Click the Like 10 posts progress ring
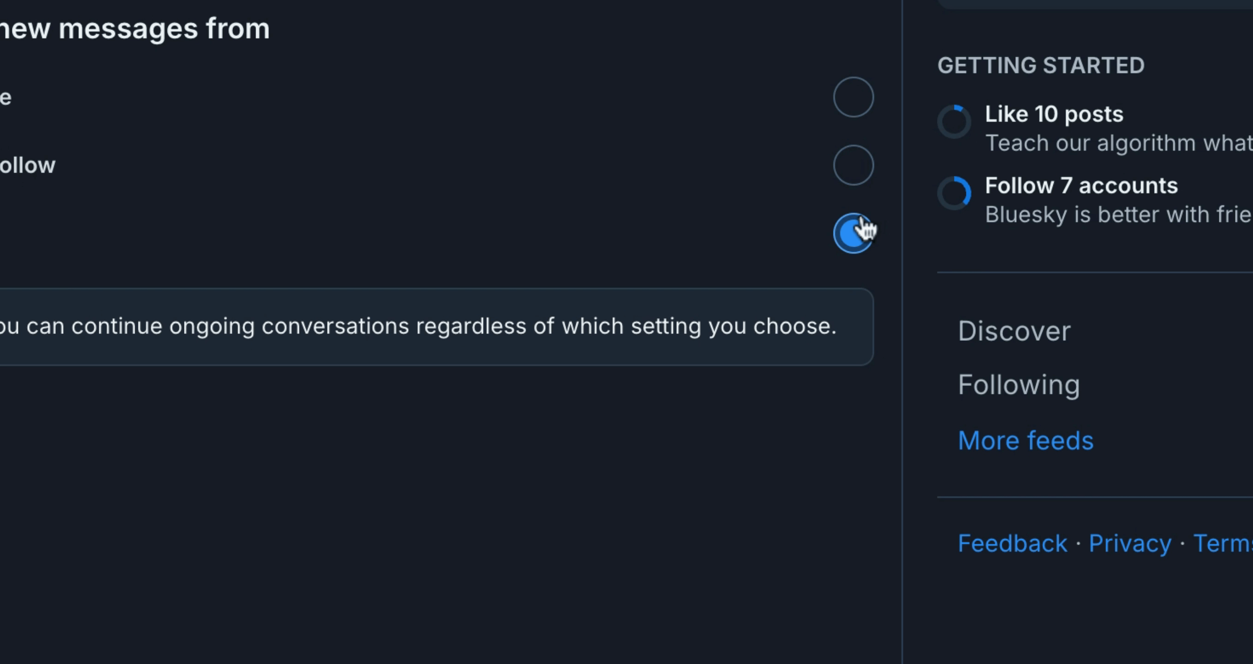 pyautogui.click(x=954, y=122)
